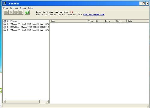Click the E: hard drive icon
Image resolution: width=150 pixels, height=108 pixels.
coord(5,30)
